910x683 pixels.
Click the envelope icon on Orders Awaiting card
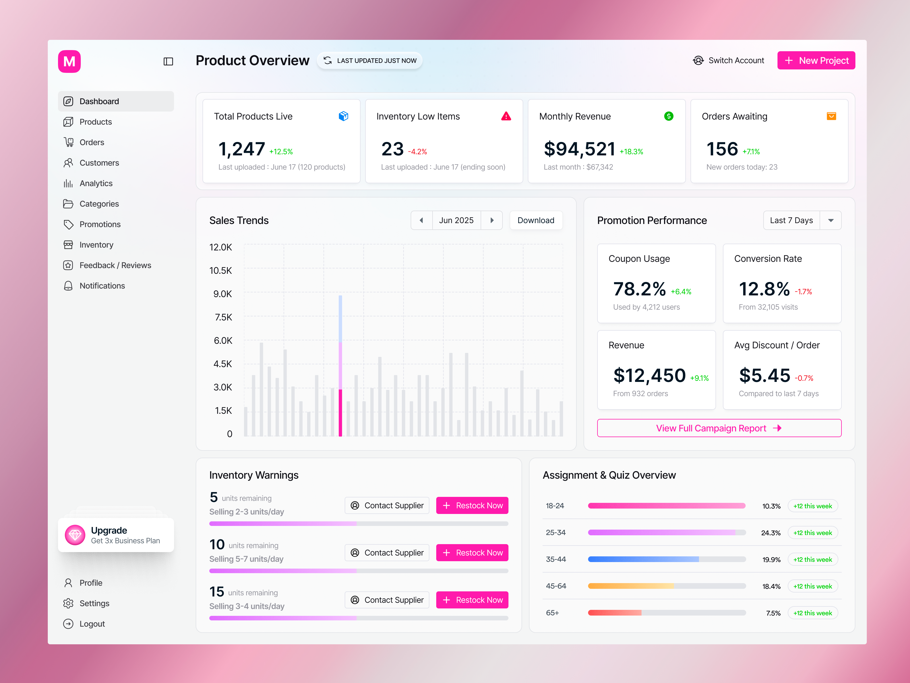click(x=831, y=116)
